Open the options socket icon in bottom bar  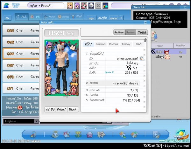pos(156,135)
